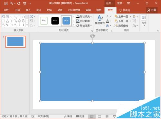Open the 形状填充 (Shape Fill) dropdown
Viewport: 161px width, 119px height.
84,16
